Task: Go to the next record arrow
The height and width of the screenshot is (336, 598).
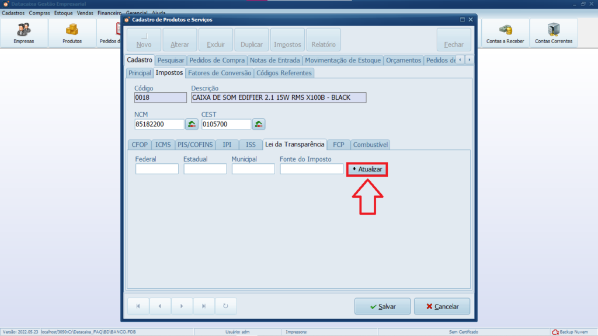Action: (182, 306)
